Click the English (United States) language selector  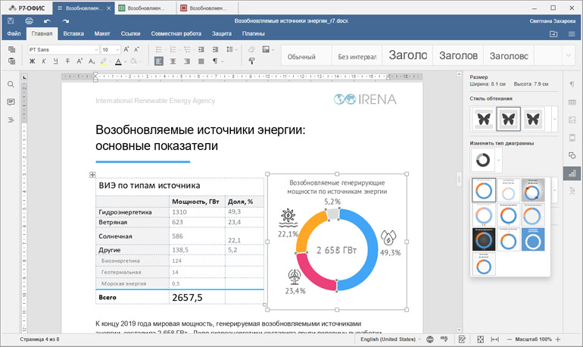388,339
